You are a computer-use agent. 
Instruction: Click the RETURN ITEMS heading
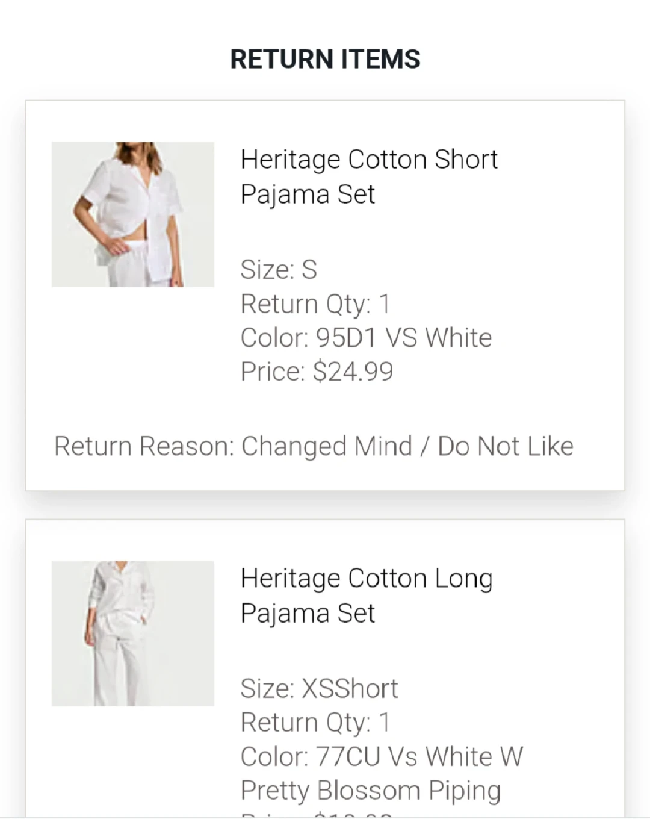(325, 59)
